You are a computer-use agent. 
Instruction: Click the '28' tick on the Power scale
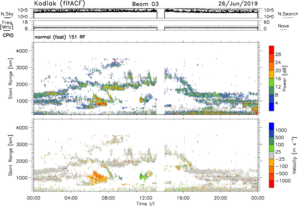point(278,54)
